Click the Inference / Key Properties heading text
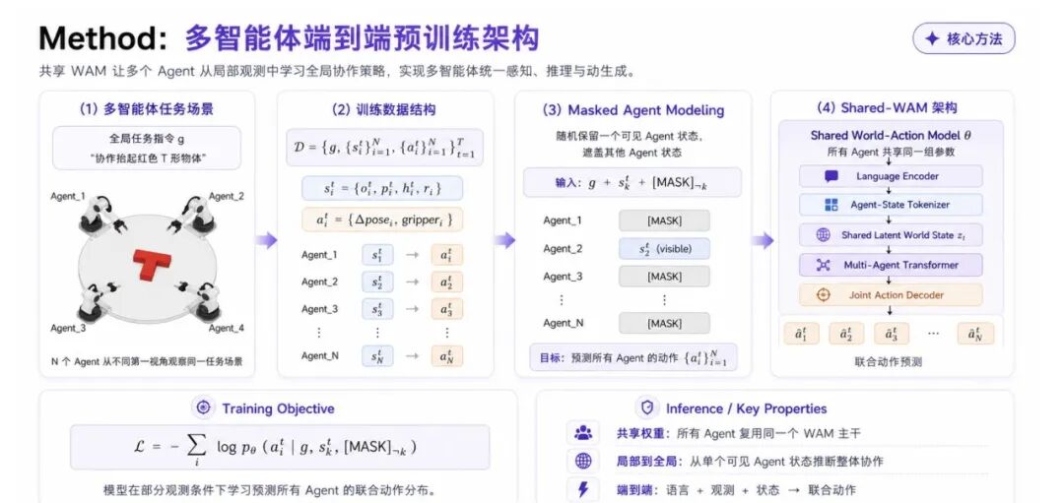 point(747,409)
